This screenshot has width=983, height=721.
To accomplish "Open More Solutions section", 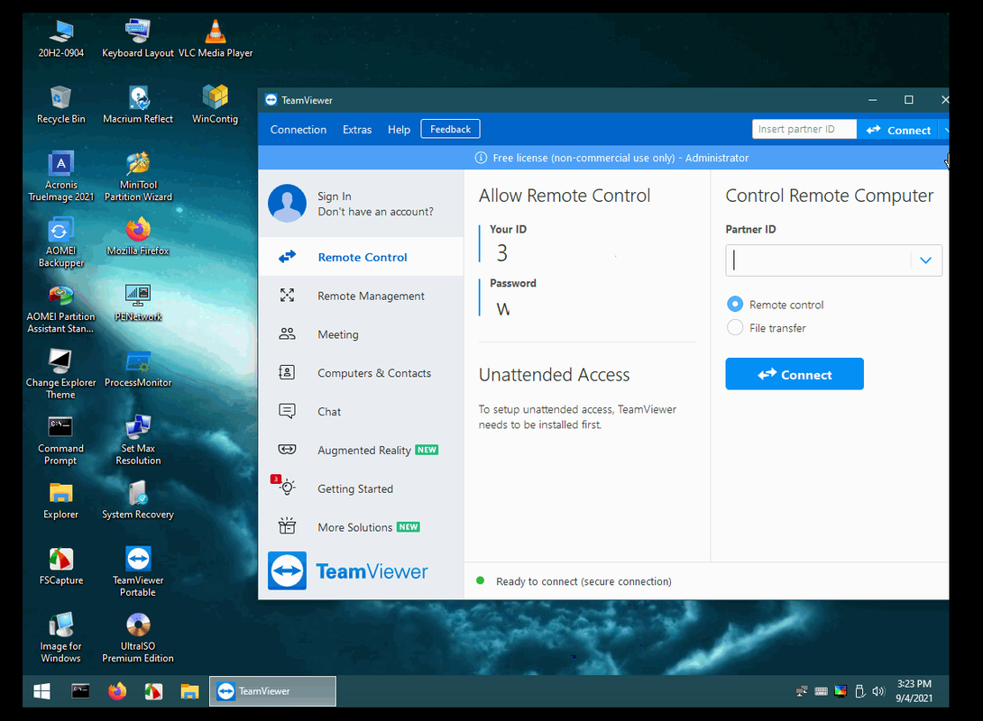I will pyautogui.click(x=361, y=527).
